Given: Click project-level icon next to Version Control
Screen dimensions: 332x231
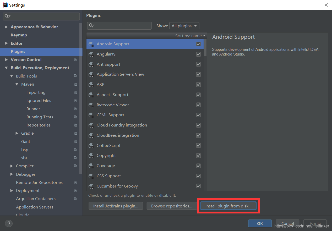Looking at the screenshot, I should (x=75, y=60).
